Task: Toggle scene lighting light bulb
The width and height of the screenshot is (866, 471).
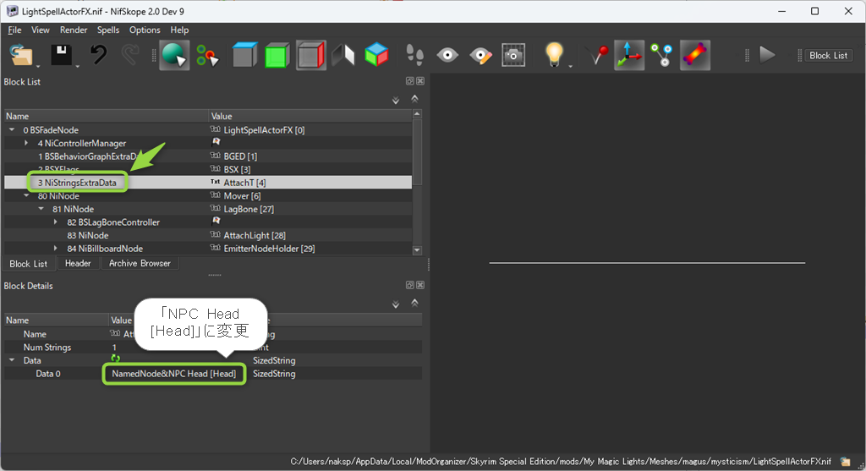Action: coord(554,54)
